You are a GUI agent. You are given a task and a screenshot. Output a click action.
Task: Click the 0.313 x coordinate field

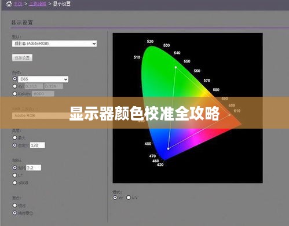(34, 86)
